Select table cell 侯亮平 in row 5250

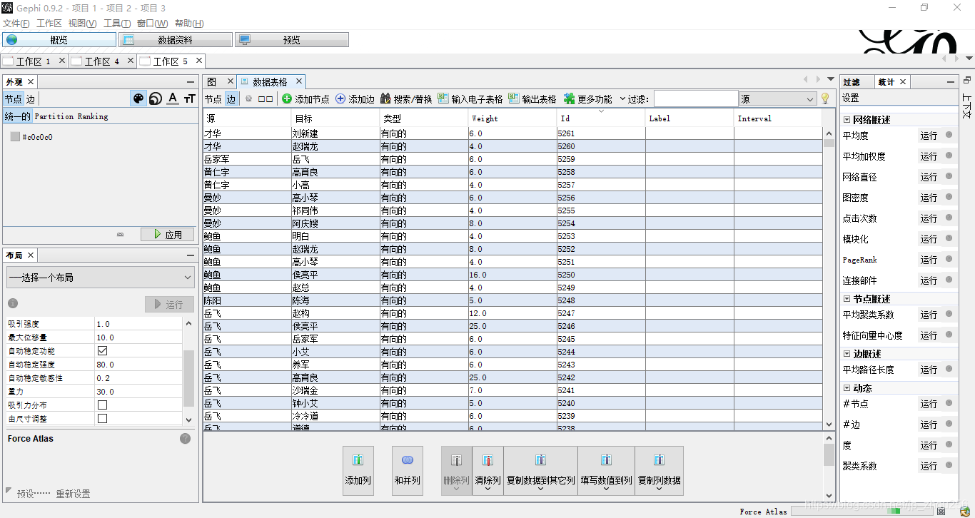click(x=335, y=275)
